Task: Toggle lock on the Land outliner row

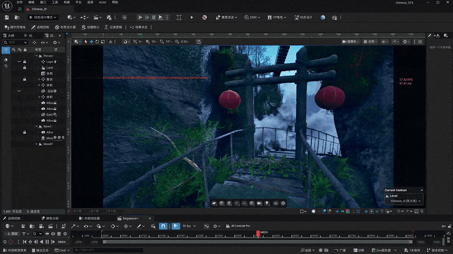Action: tap(24, 67)
